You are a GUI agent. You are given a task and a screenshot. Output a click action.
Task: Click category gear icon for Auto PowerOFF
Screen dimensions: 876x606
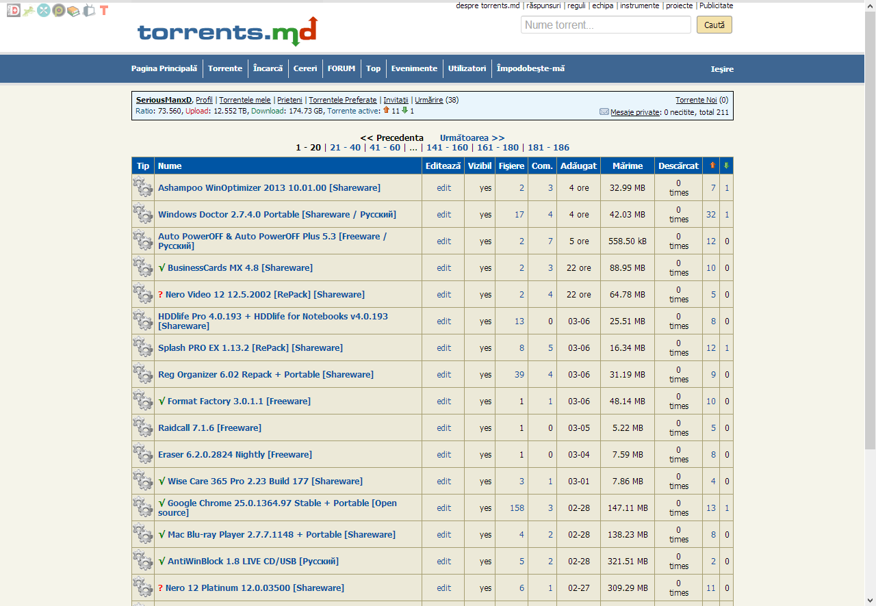tap(143, 240)
